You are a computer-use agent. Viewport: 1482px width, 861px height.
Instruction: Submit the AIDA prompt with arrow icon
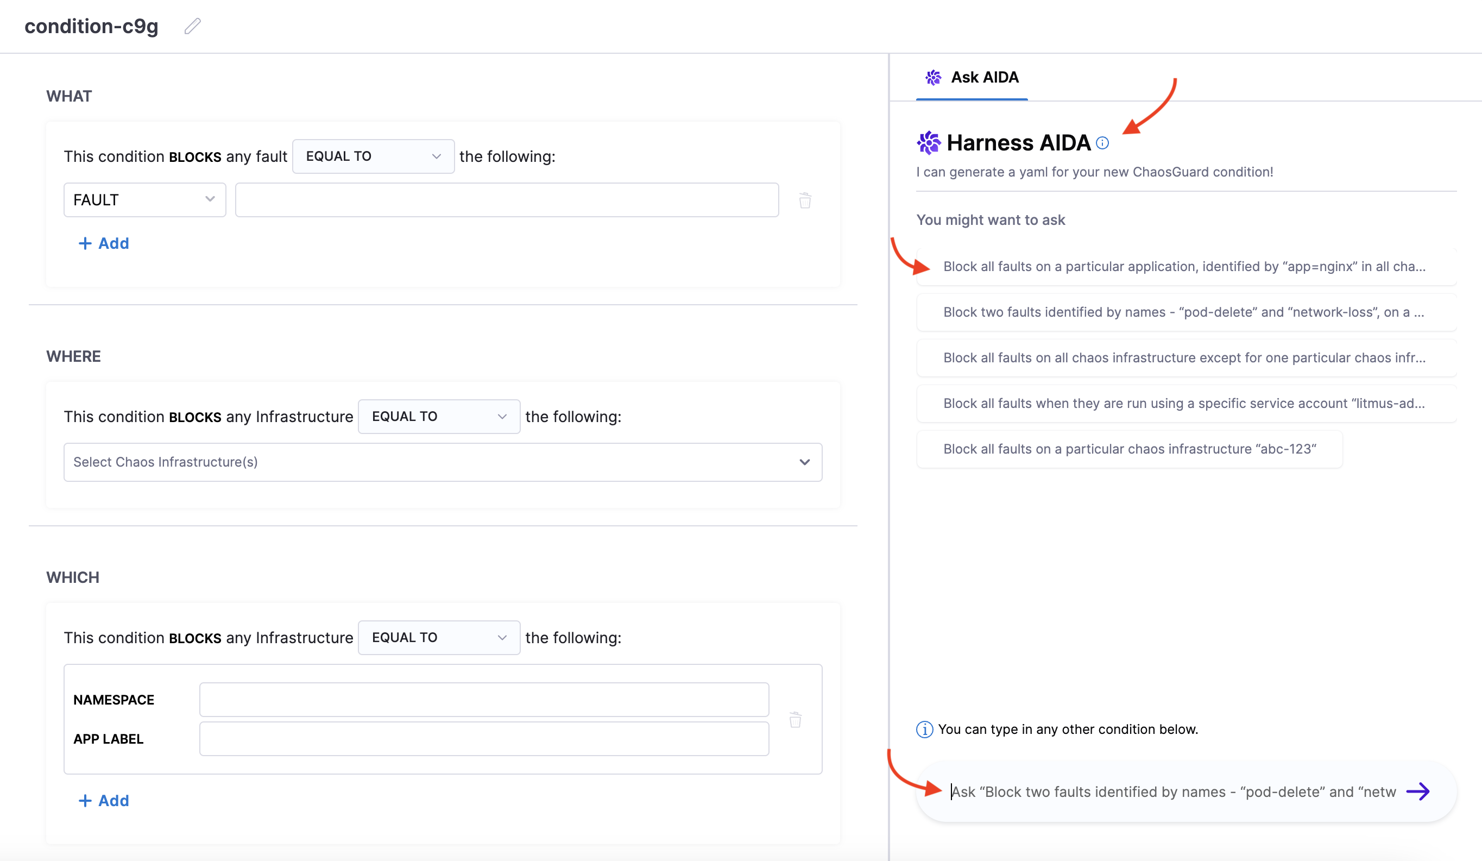(1418, 791)
